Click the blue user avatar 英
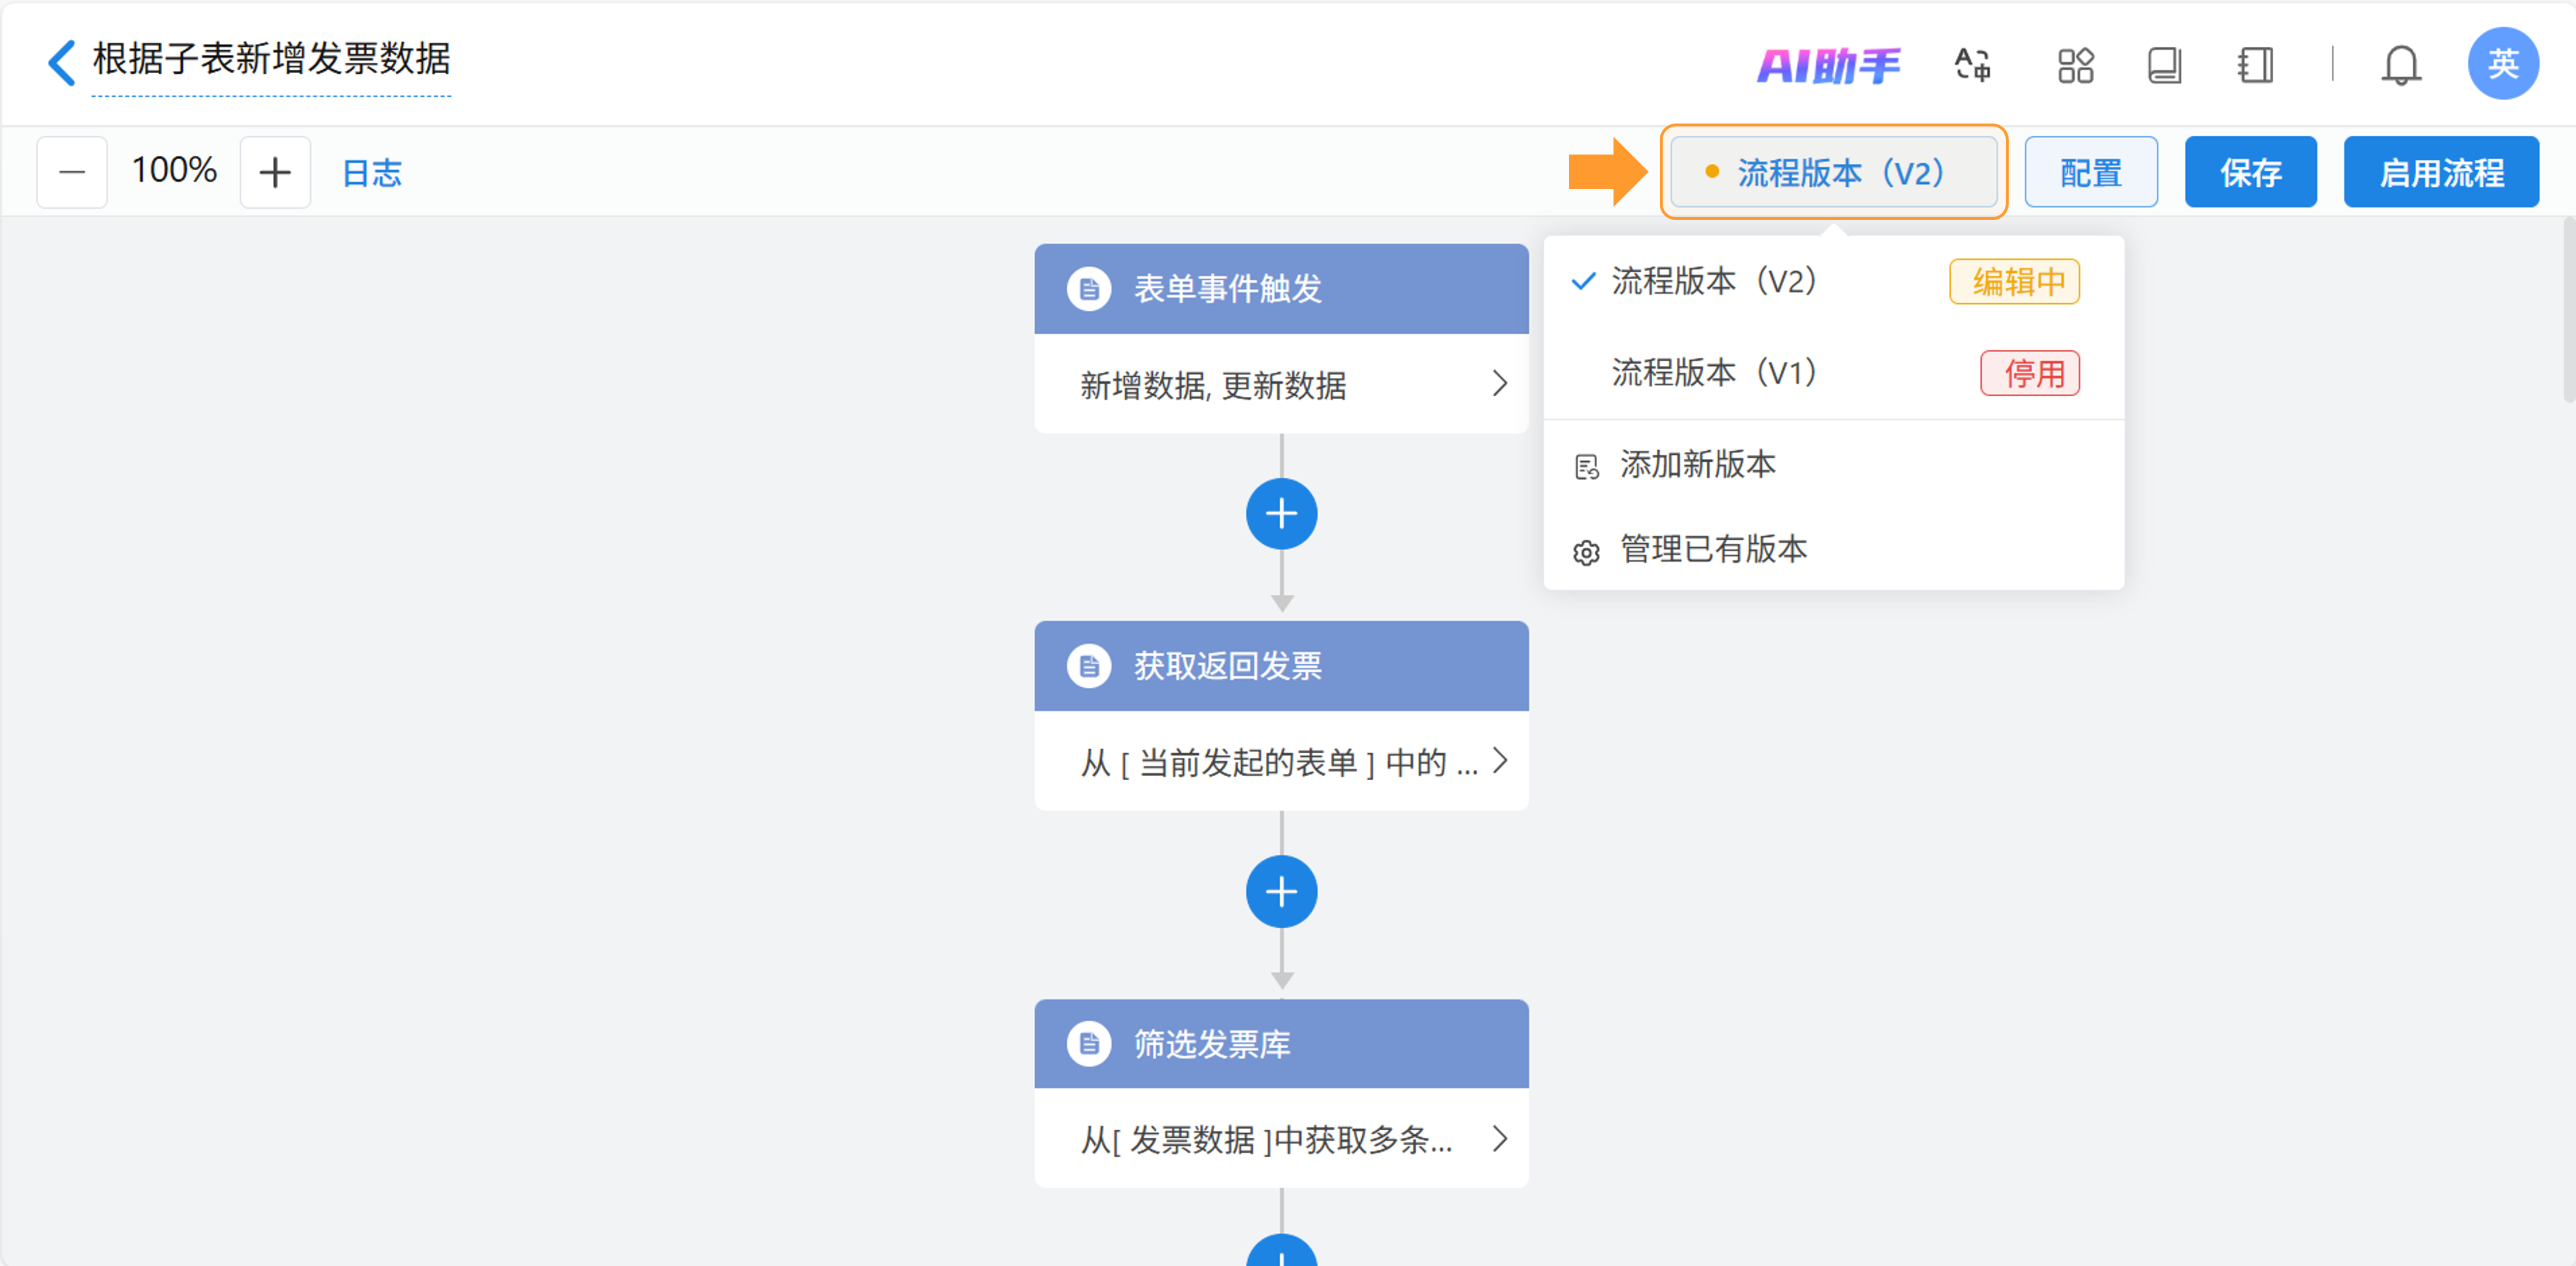This screenshot has height=1266, width=2576. (2502, 64)
